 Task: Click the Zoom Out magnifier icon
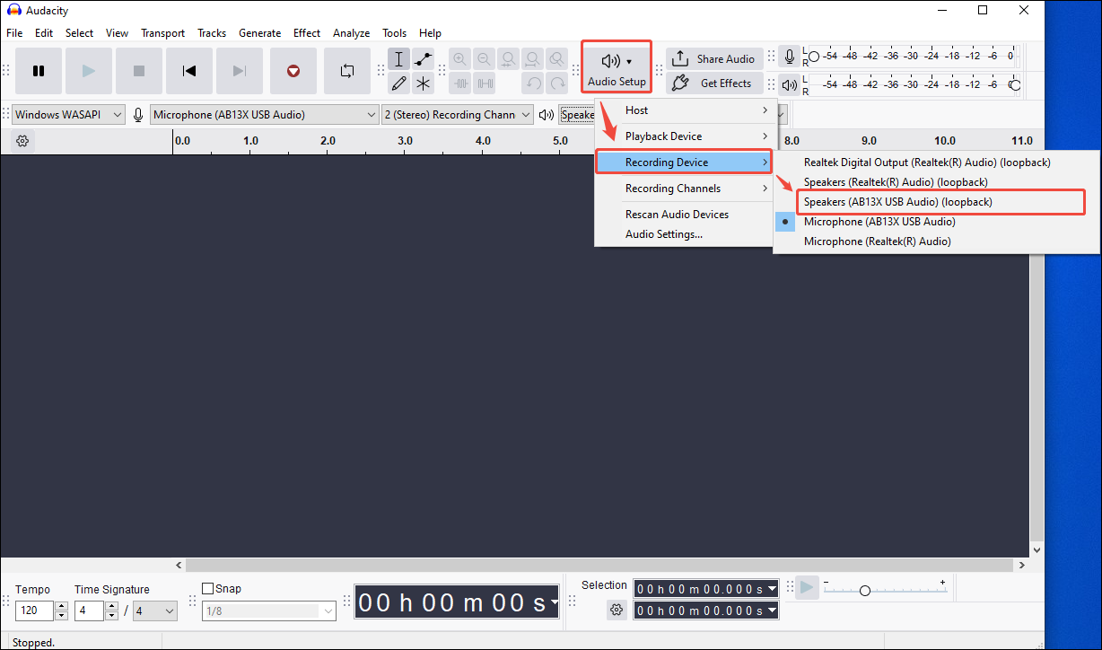(x=485, y=59)
